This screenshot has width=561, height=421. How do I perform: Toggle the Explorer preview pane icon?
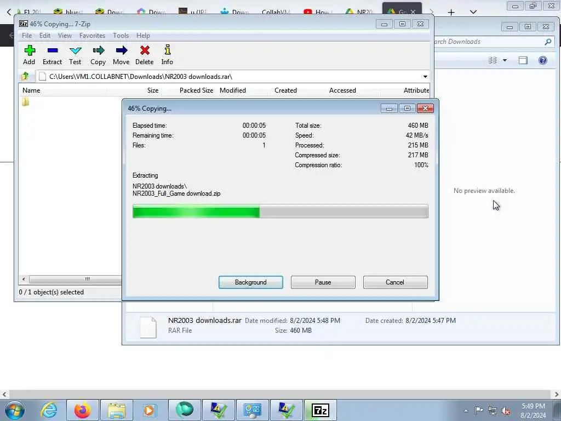(523, 60)
